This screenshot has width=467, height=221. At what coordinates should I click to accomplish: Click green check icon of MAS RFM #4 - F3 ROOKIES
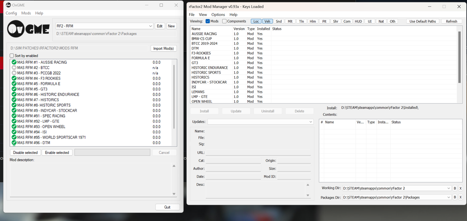(14, 78)
